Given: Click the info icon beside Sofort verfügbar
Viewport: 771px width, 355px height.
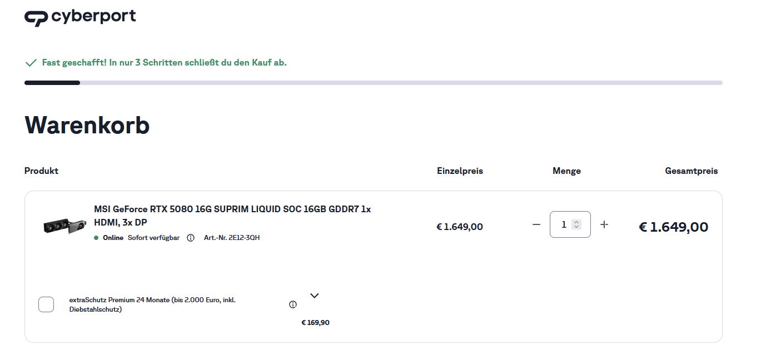Looking at the screenshot, I should (x=191, y=238).
